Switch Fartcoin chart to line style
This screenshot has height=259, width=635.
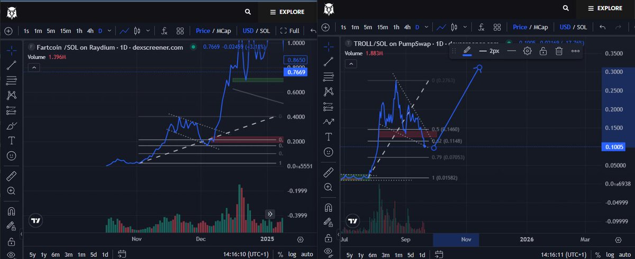coord(124,31)
